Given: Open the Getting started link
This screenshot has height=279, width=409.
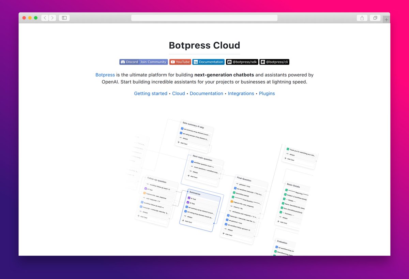Looking at the screenshot, I should 151,93.
